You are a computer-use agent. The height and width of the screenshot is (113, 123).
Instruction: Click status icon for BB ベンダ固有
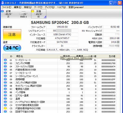coord(5,92)
